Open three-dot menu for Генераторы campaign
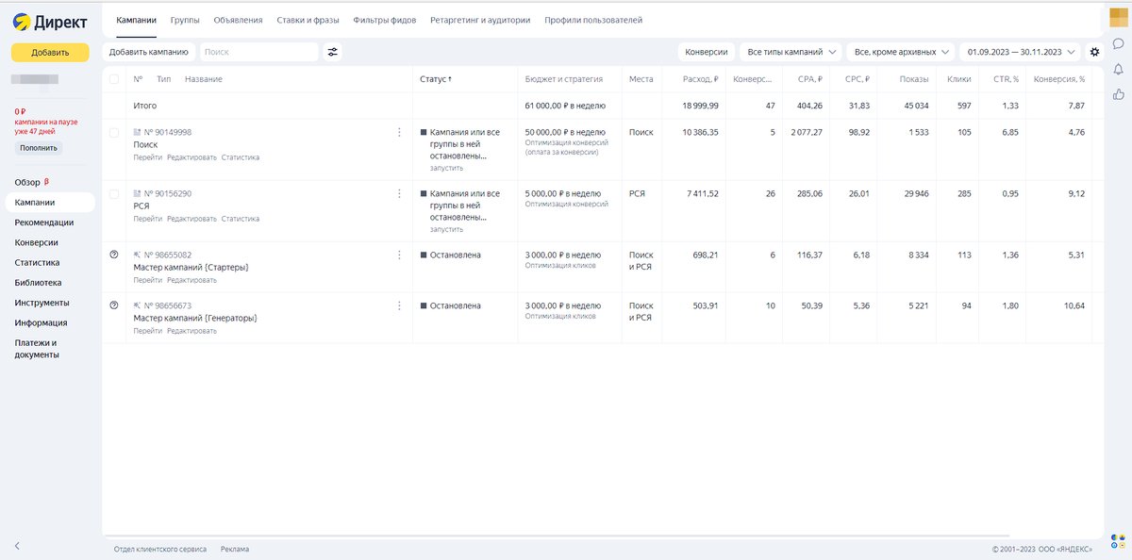 pos(399,305)
